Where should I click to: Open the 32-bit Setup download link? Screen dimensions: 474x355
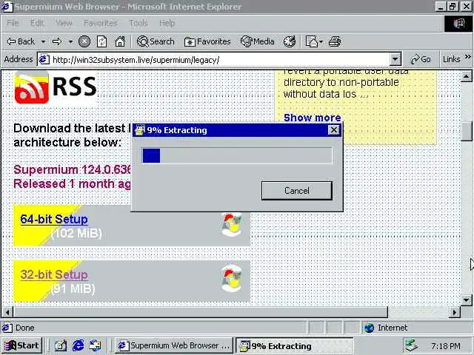(54, 274)
